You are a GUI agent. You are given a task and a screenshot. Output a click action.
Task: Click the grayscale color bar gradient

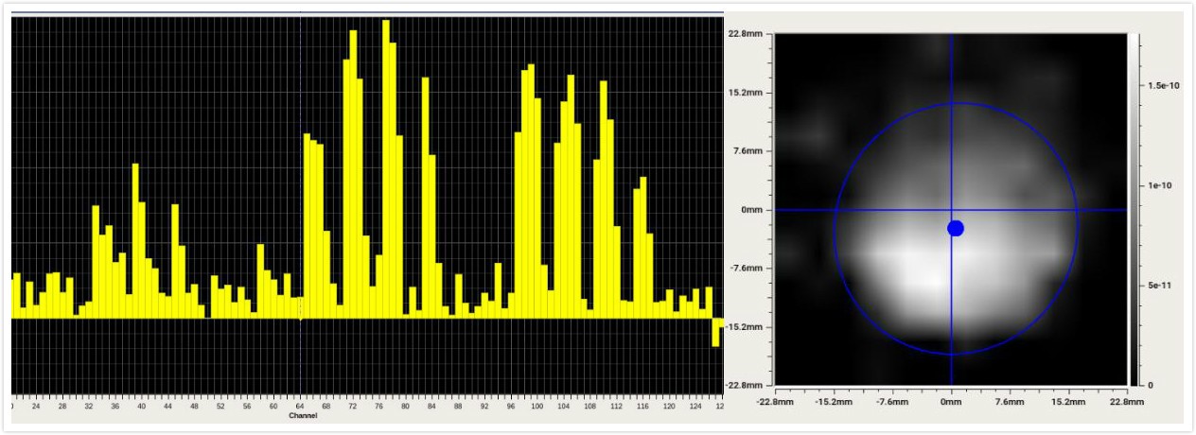click(x=1133, y=208)
